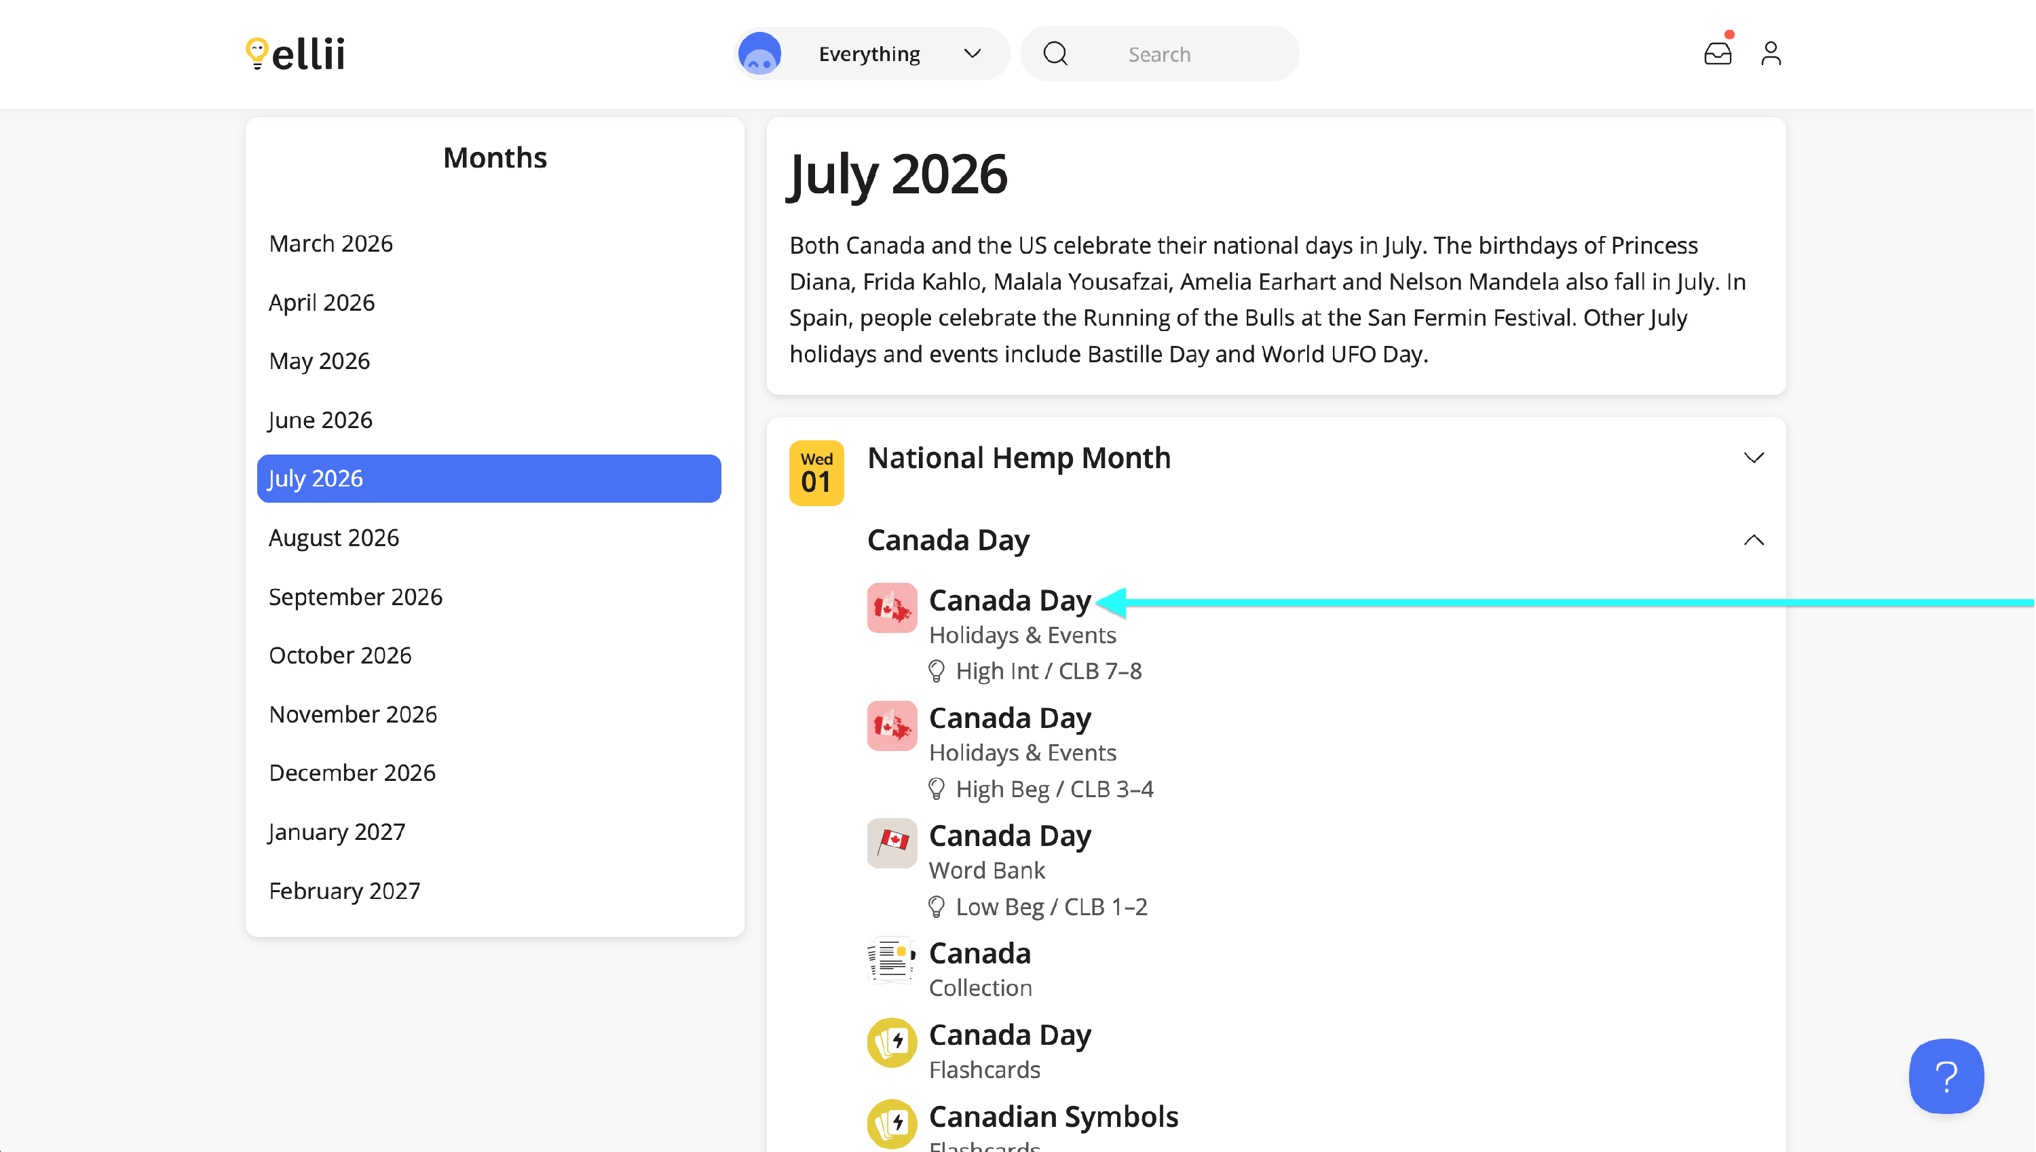This screenshot has width=2036, height=1152.
Task: Click the search magnifier icon
Action: pyautogui.click(x=1055, y=54)
